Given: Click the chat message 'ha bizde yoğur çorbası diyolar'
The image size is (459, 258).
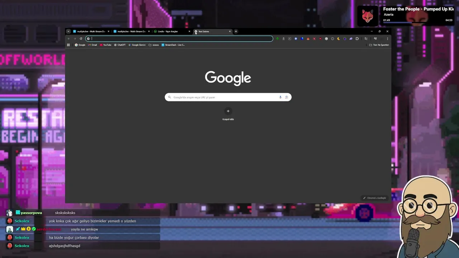Looking at the screenshot, I should point(74,238).
